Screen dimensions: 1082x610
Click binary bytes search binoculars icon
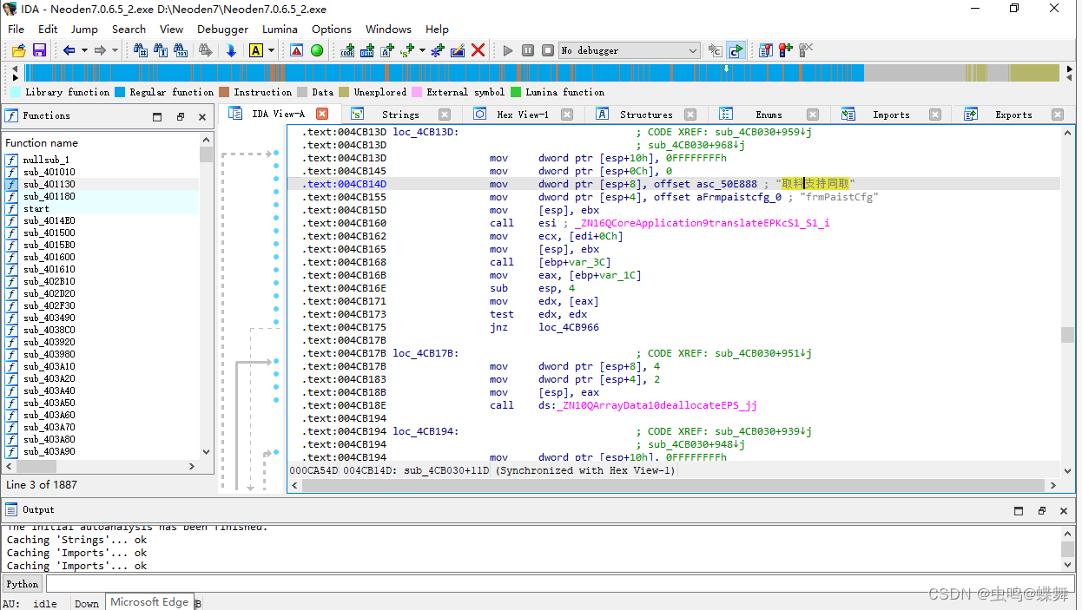coord(181,50)
